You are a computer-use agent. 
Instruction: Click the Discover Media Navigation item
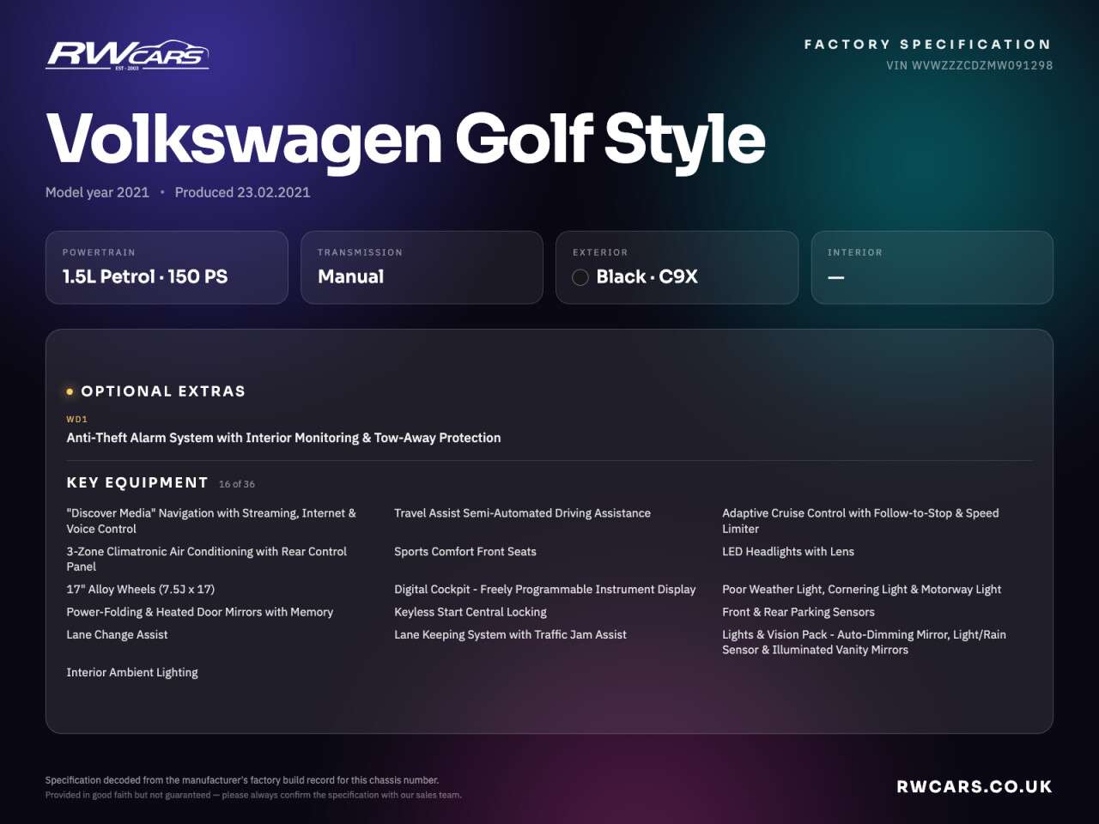(211, 521)
